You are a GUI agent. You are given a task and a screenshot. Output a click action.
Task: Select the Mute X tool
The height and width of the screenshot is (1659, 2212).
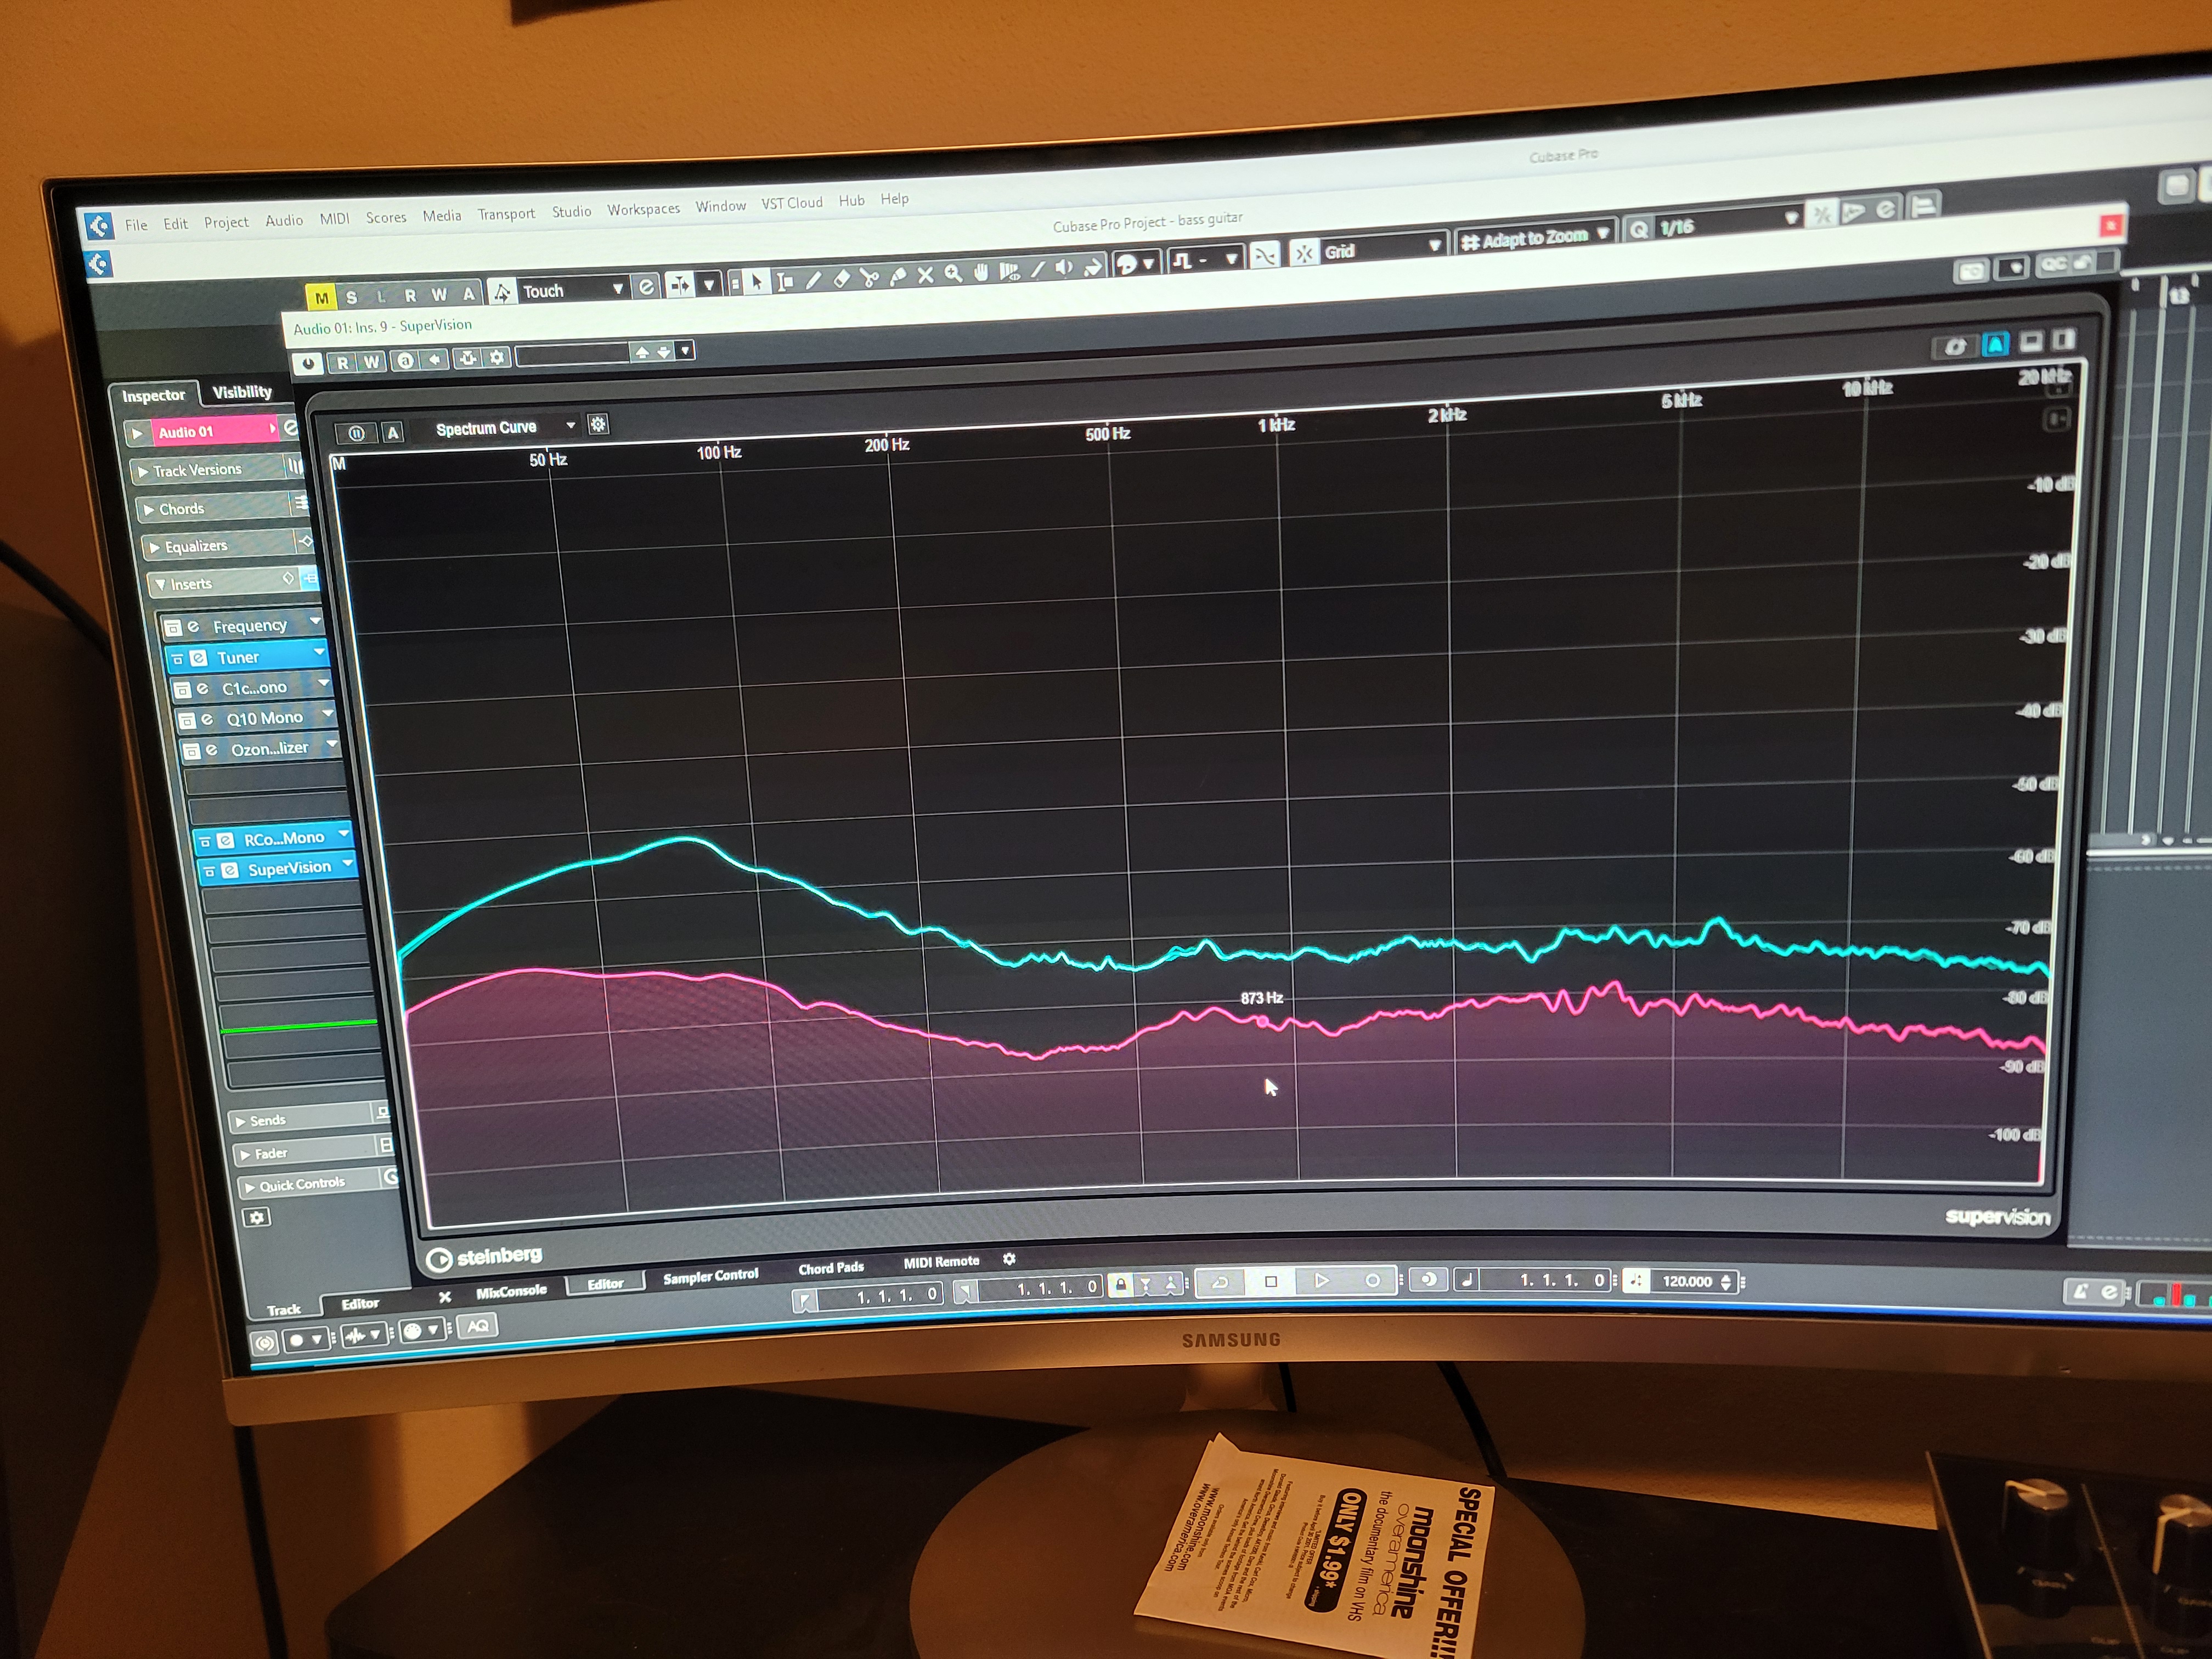[925, 275]
